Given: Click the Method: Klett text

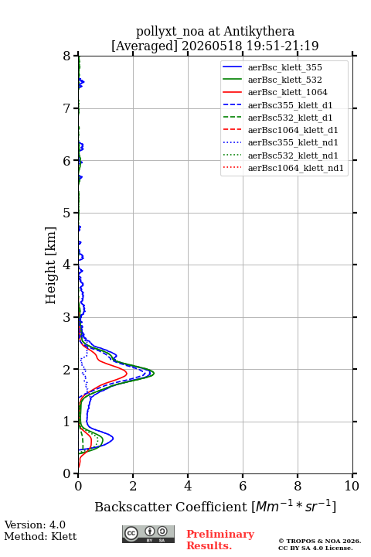Looking at the screenshot, I should click(x=40, y=536).
